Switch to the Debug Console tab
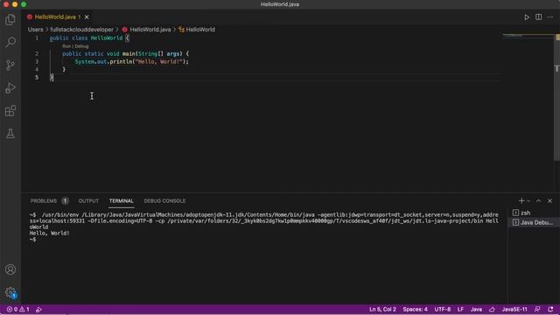Viewport: 560px width, 315px height. point(164,200)
